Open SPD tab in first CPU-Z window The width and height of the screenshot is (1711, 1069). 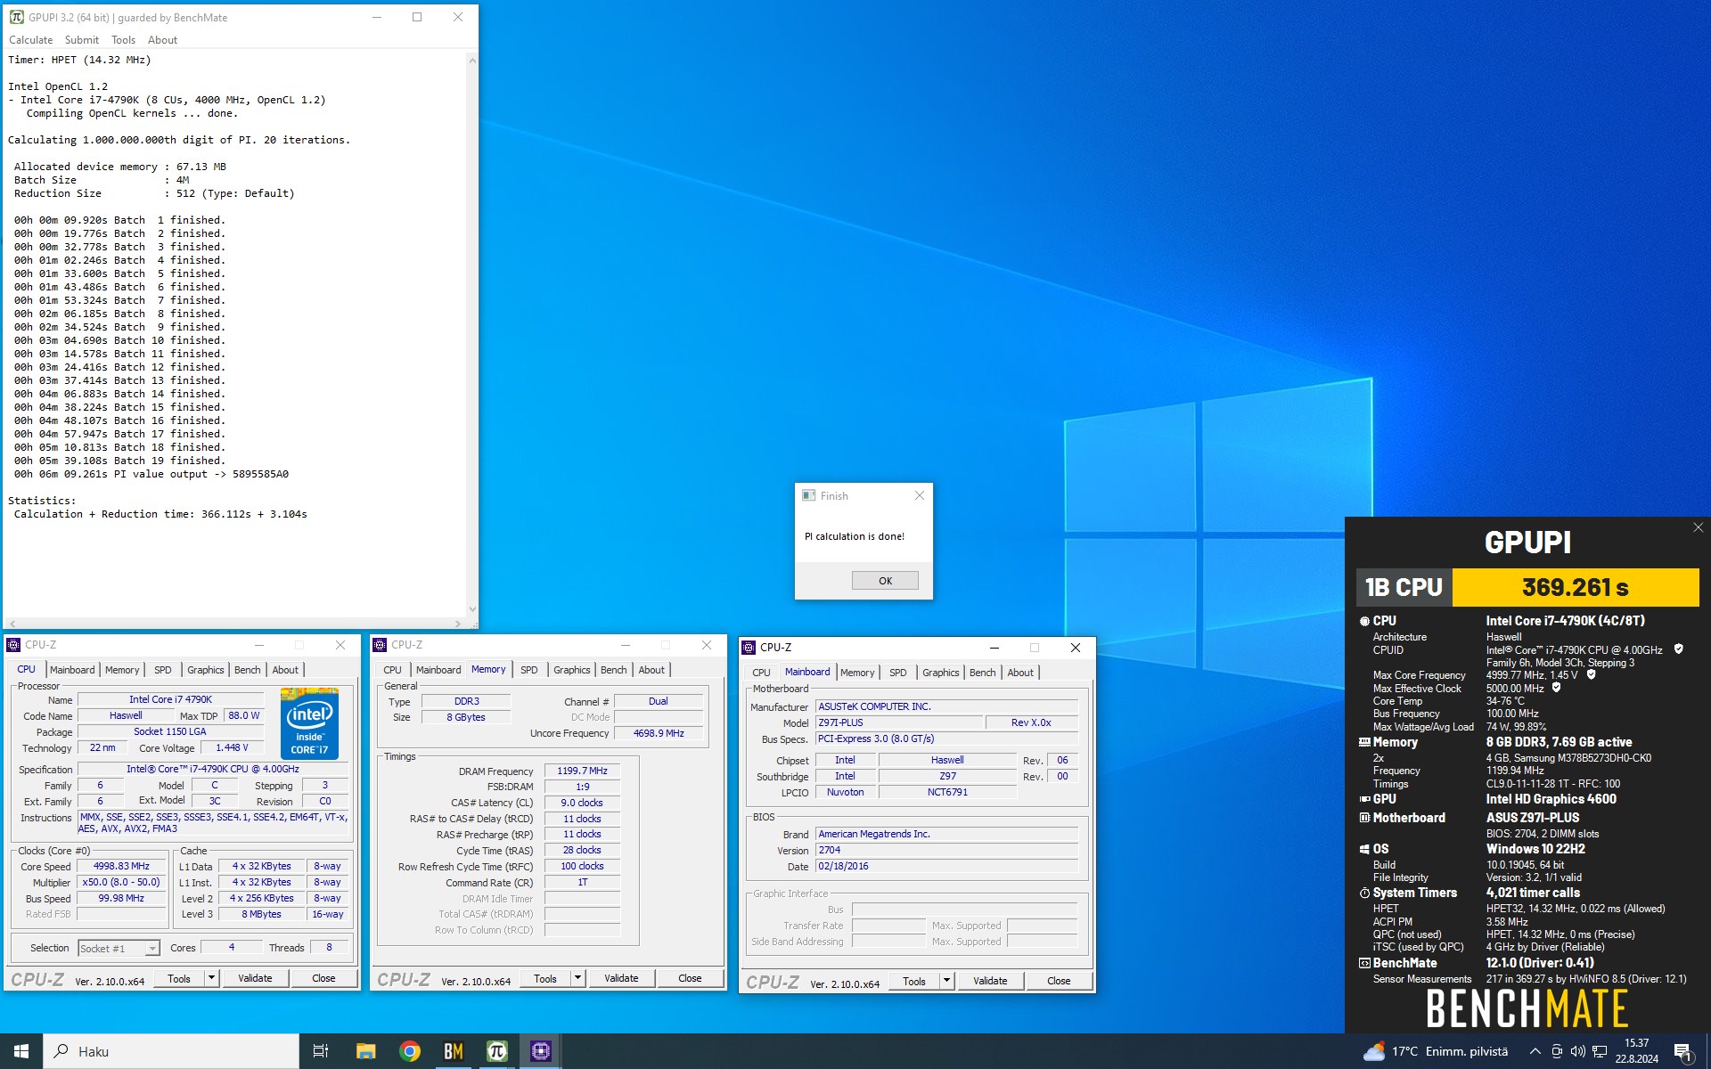(x=162, y=670)
